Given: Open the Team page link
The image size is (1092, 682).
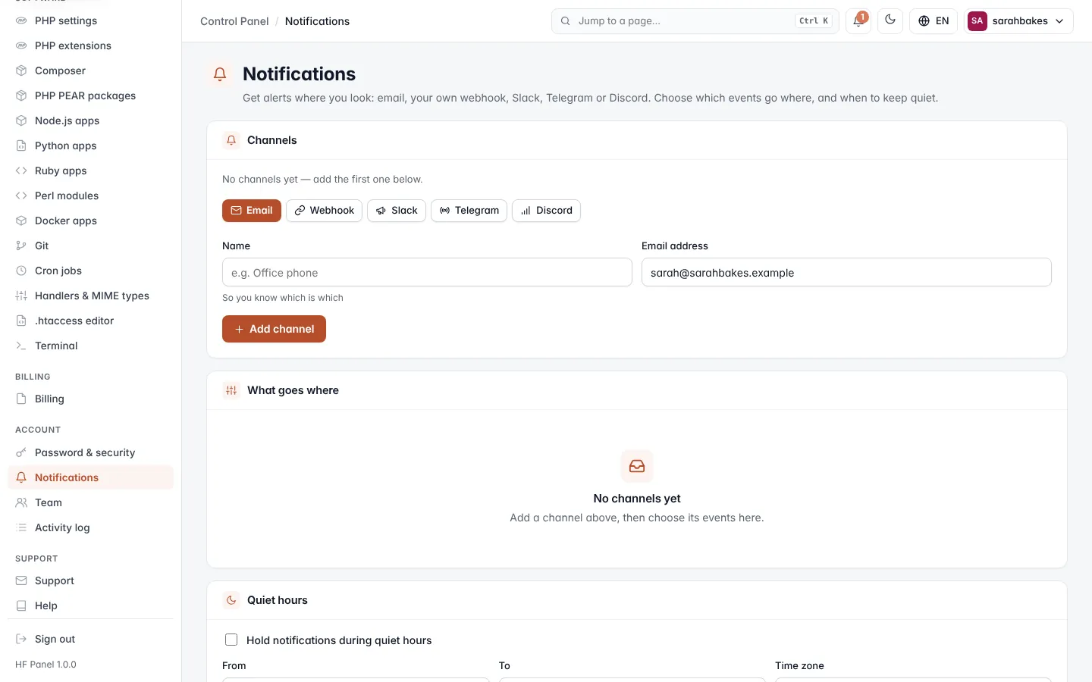Looking at the screenshot, I should click(90, 502).
